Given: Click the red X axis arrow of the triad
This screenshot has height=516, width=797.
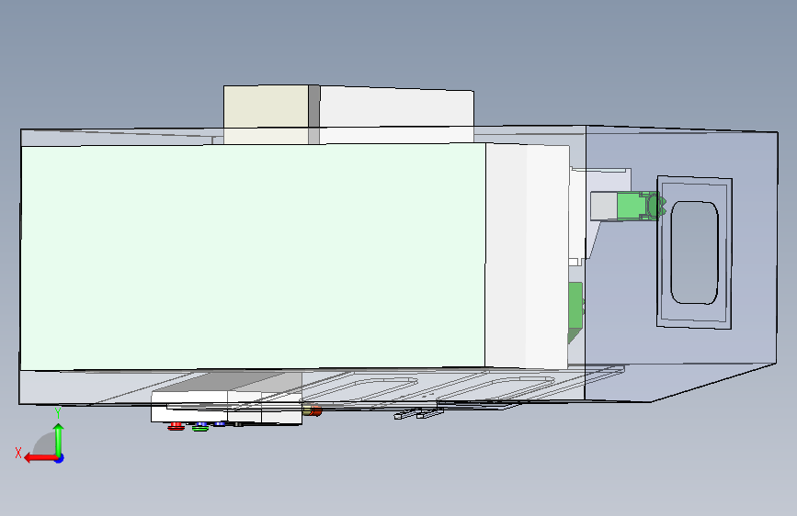Looking at the screenshot, I should (40, 458).
